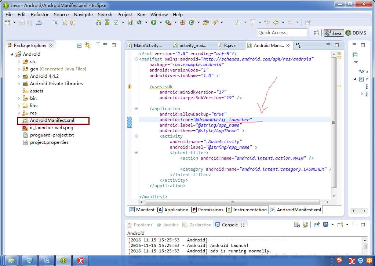Viewport: 375px width, 266px height.
Task: Click the Quick Access search field
Action: [x=282, y=33]
